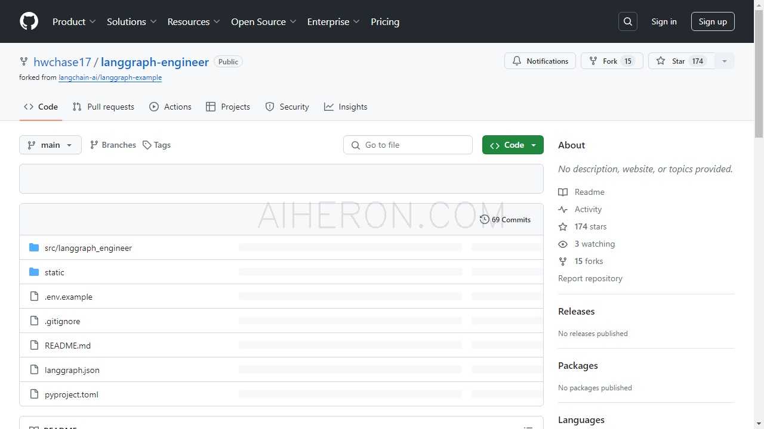Click the file icon for .env.example
764x429 pixels.
click(x=34, y=296)
